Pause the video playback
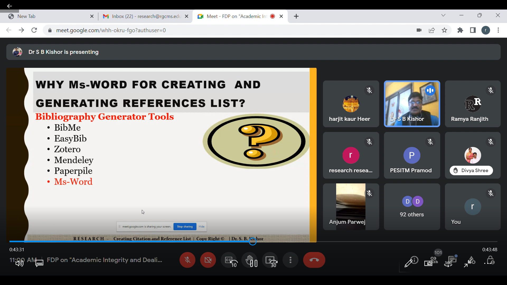 [254, 263]
